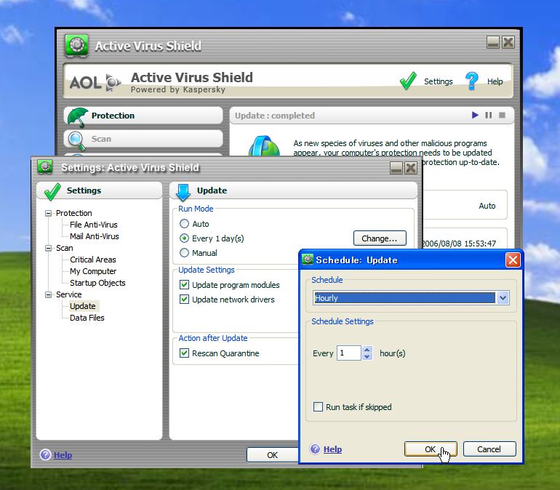Screen dimensions: 560x490
Task: Select Startup Objects in settings tree
Action: [x=97, y=283]
